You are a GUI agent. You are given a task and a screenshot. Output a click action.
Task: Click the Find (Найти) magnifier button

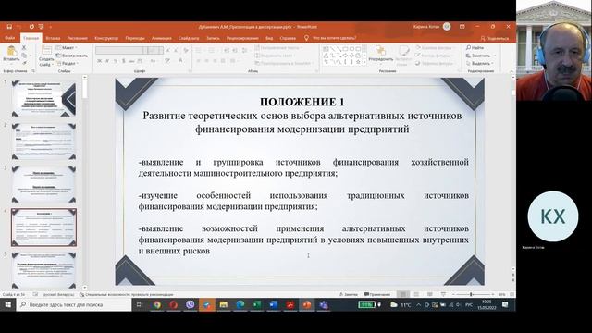(x=475, y=47)
